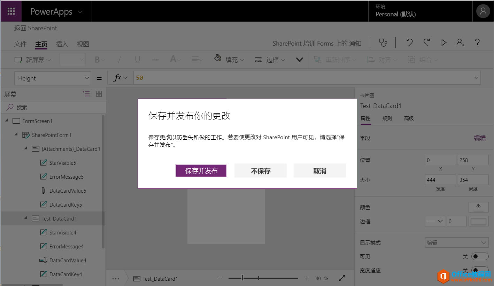Click the formula bar value 50

point(139,78)
